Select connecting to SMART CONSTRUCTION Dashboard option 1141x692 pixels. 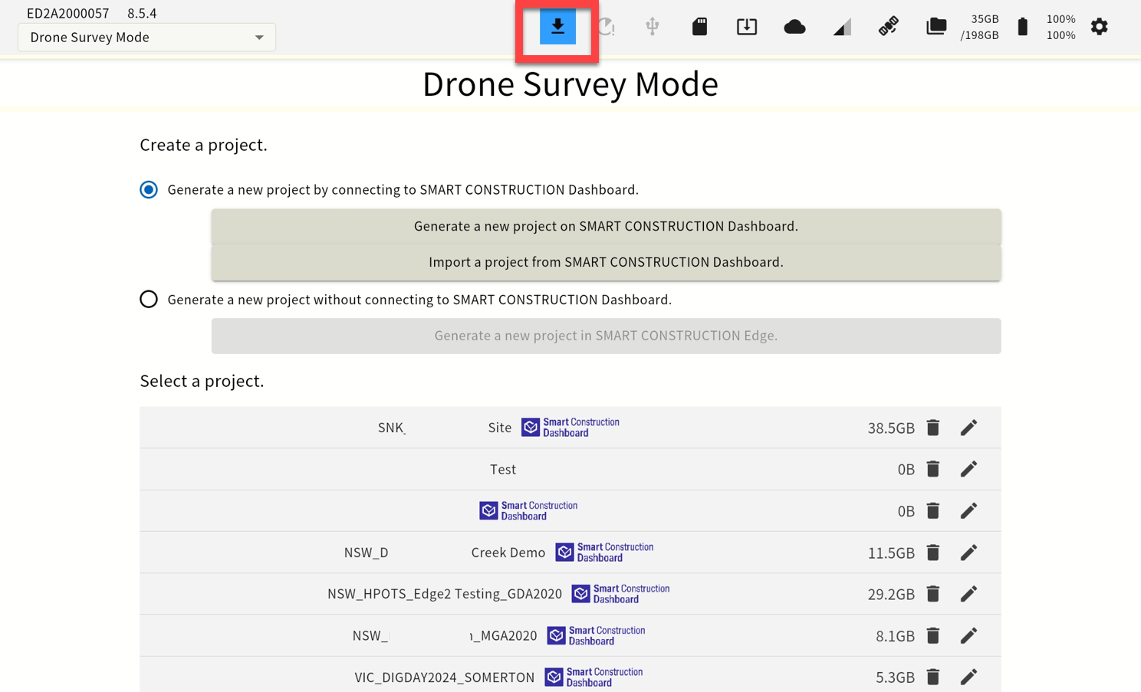coord(149,189)
